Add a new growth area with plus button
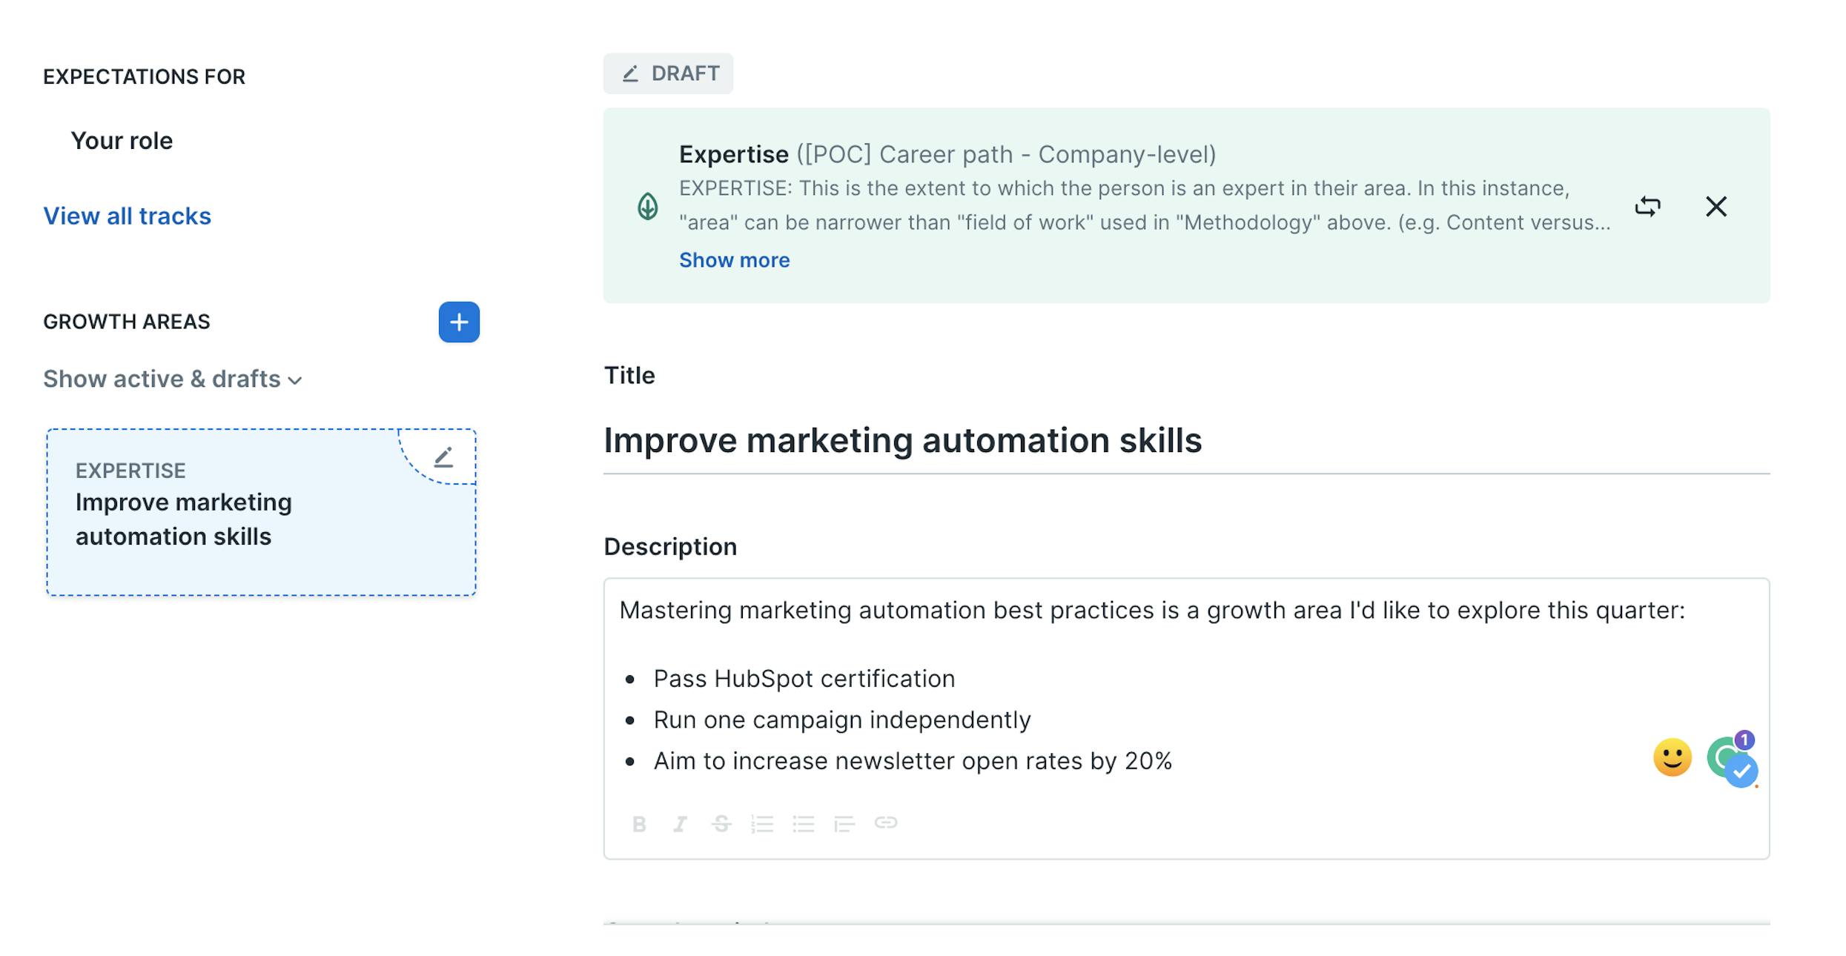This screenshot has width=1846, height=956. 459,322
